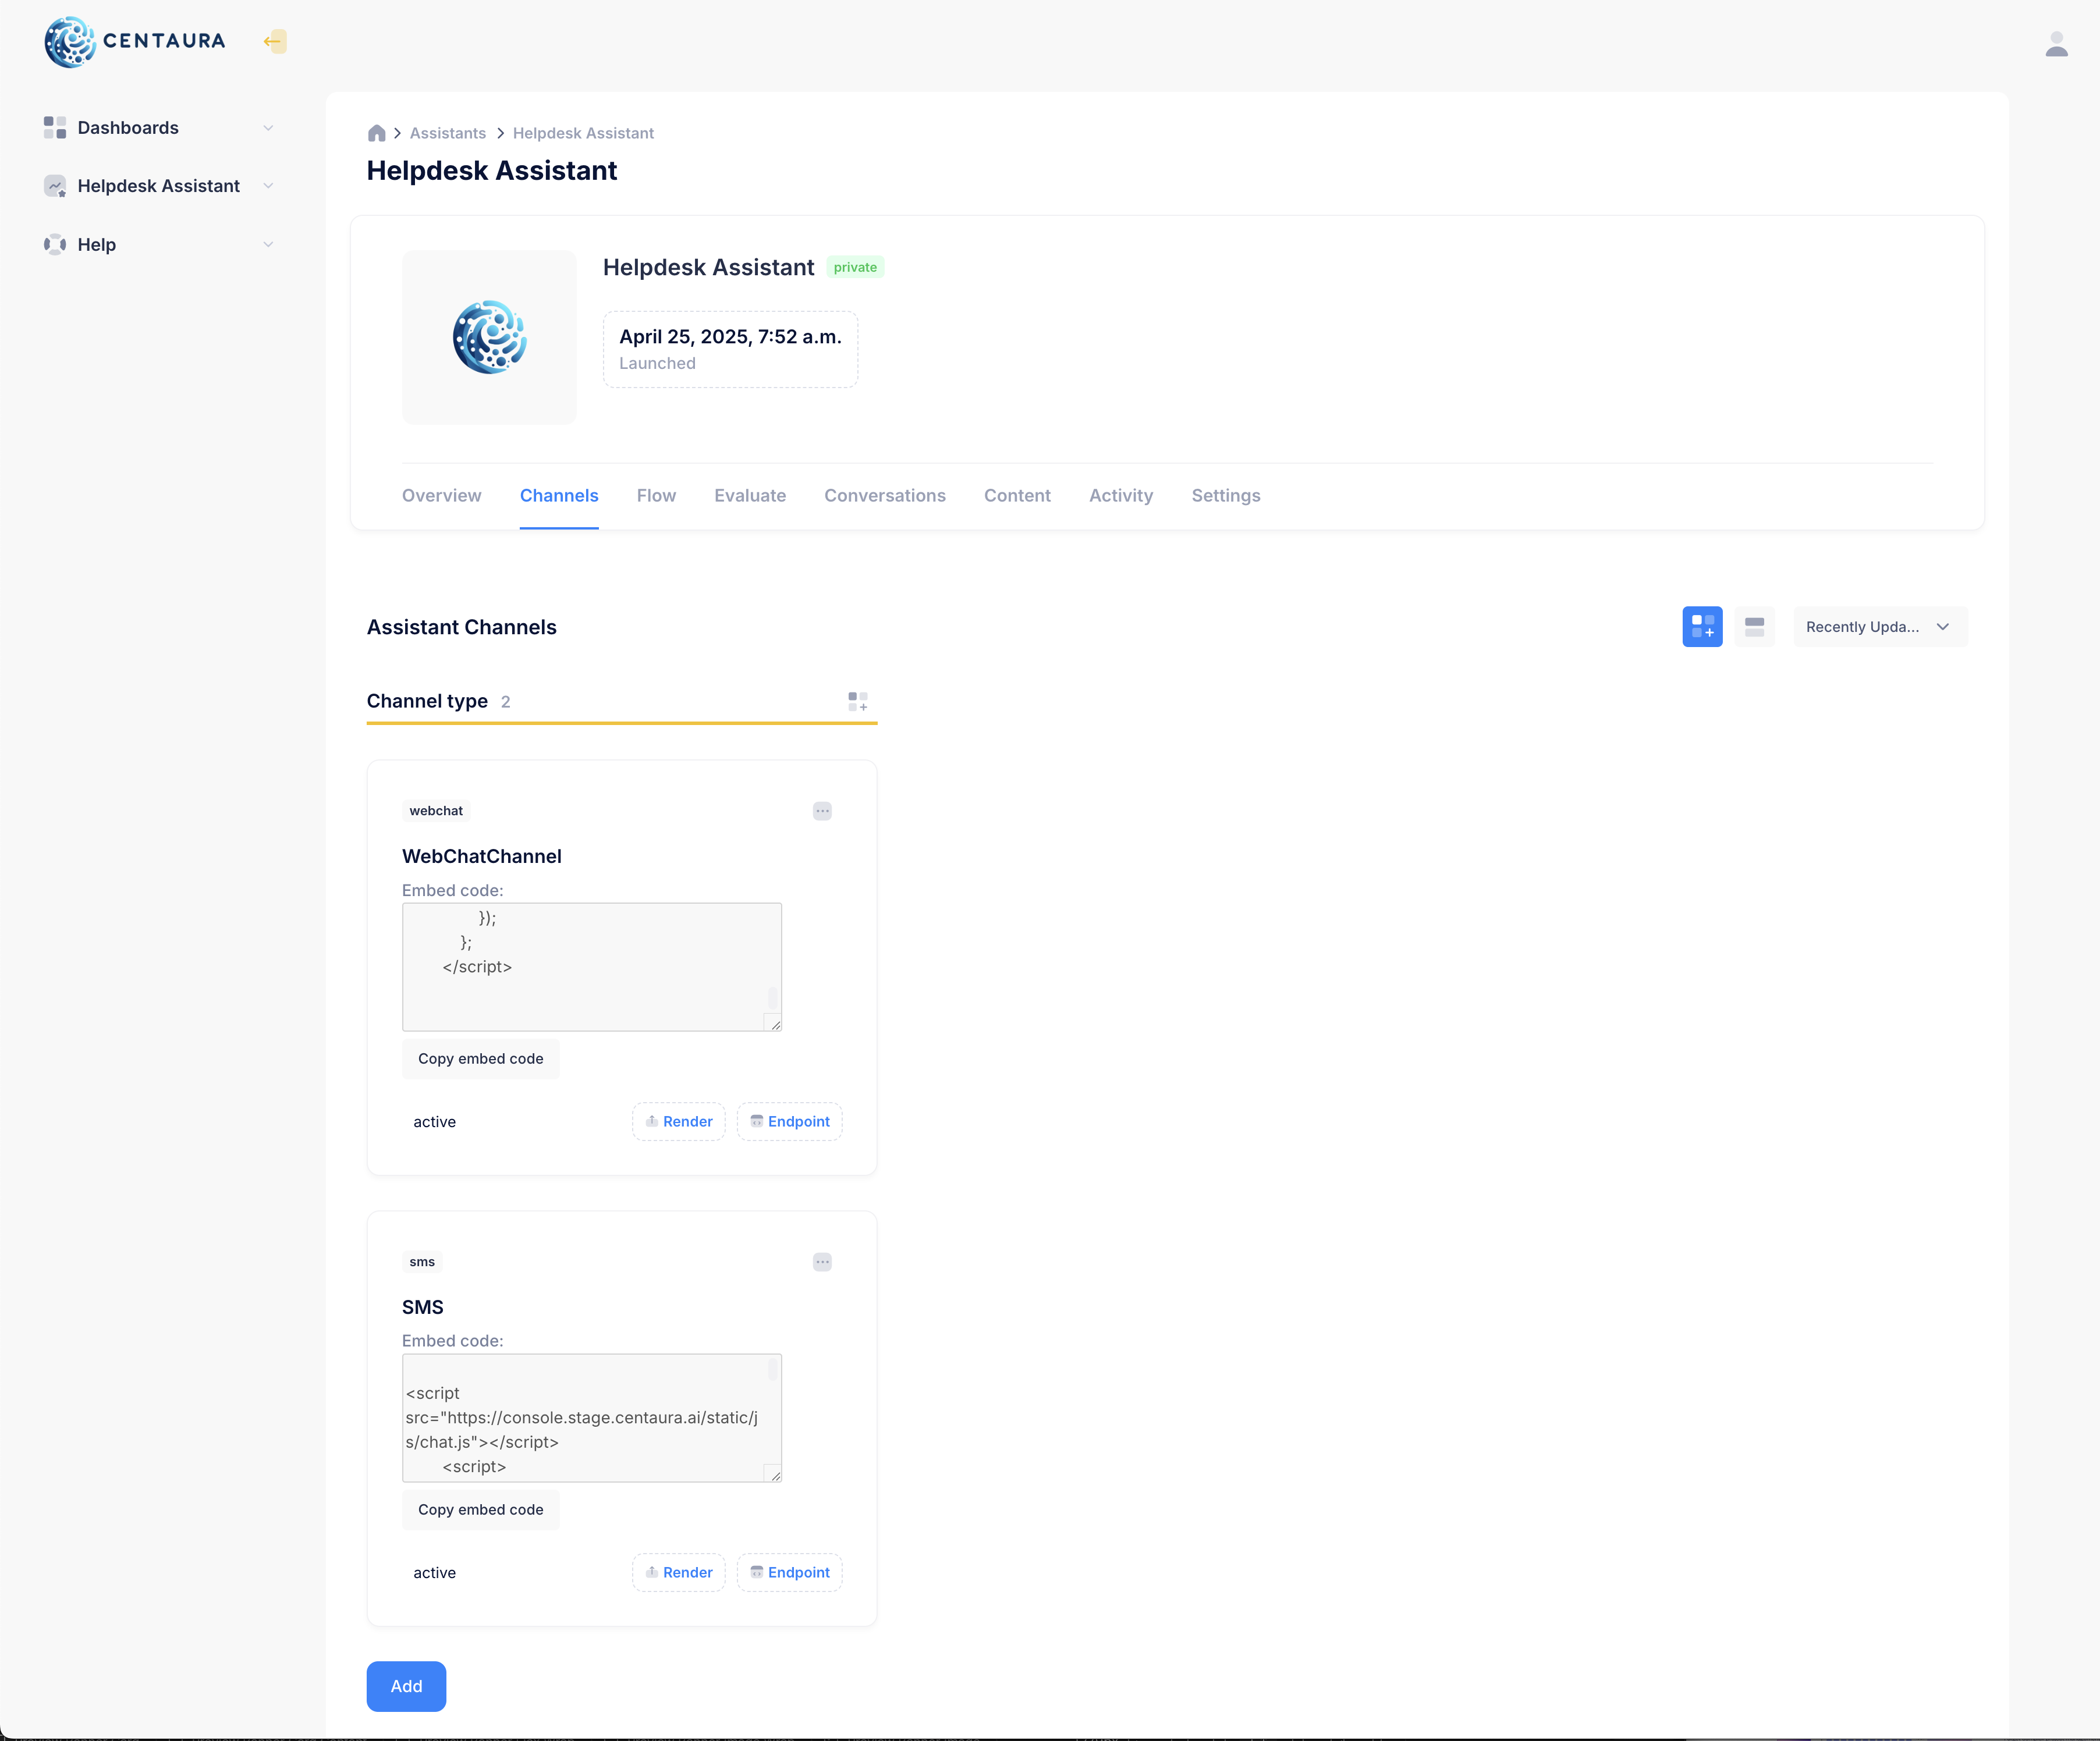Image resolution: width=2100 pixels, height=1741 pixels.
Task: Click the home breadcrumb icon
Action: point(376,133)
